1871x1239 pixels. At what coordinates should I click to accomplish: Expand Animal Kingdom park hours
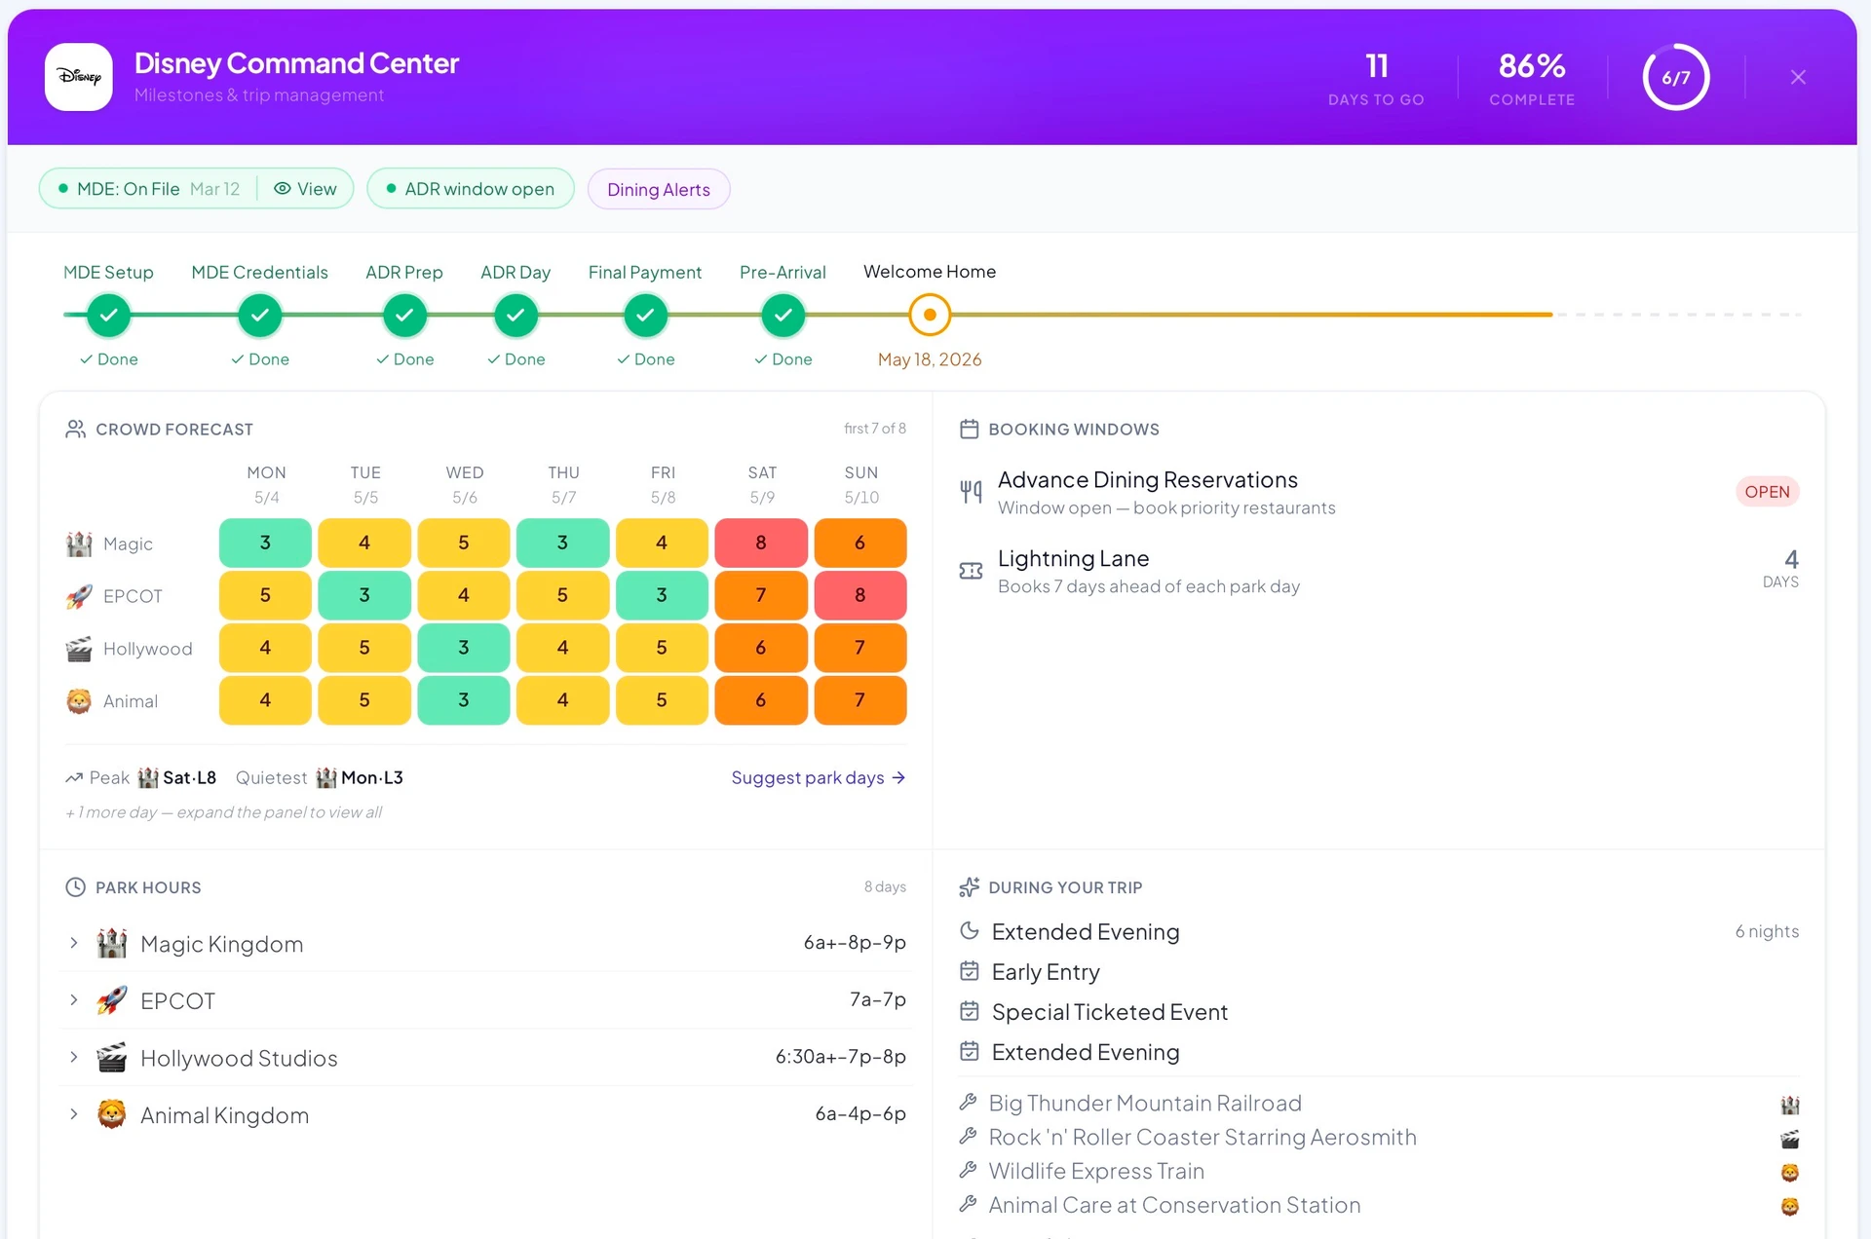coord(74,1114)
